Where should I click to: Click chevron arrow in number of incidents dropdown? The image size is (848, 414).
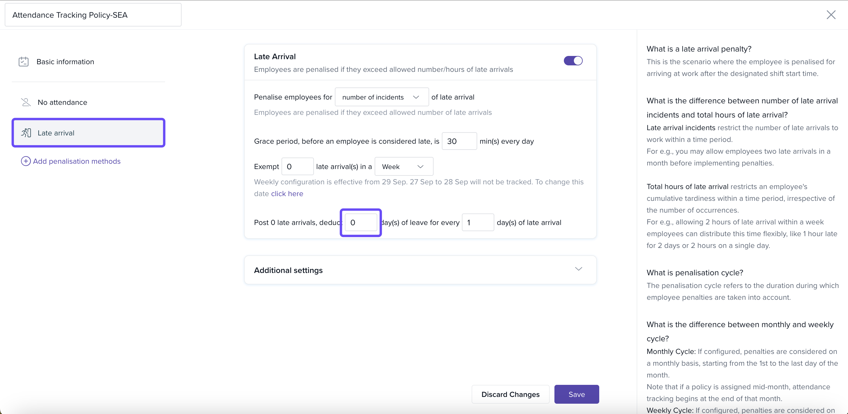coord(416,97)
